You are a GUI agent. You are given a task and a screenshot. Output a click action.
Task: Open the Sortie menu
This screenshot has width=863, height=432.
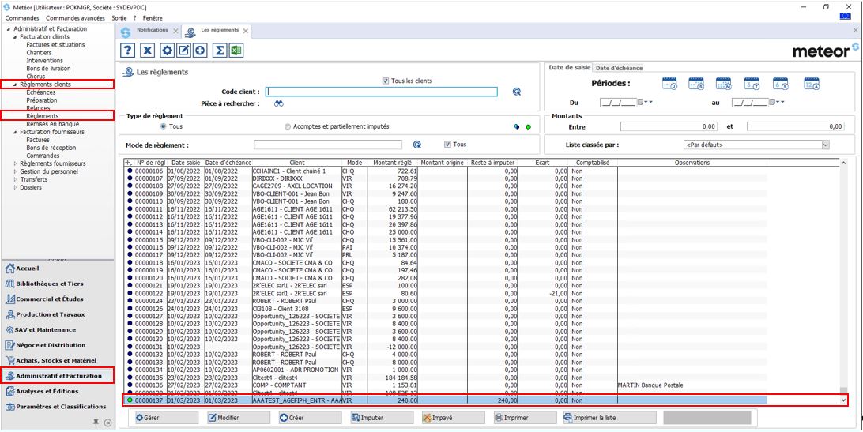click(119, 18)
